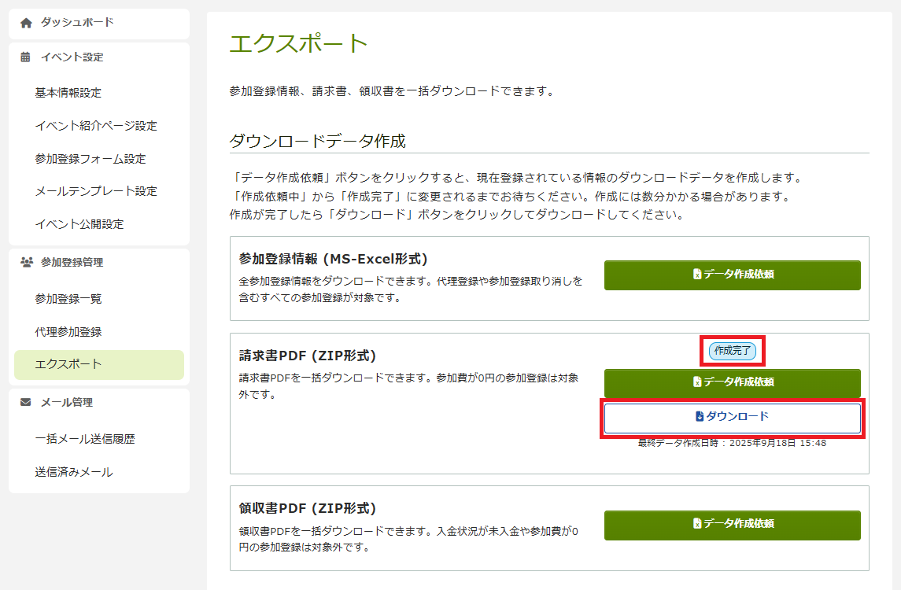The width and height of the screenshot is (901, 590).
Task: Open 基本情報設定 in the sidebar
Action: pyautogui.click(x=68, y=93)
